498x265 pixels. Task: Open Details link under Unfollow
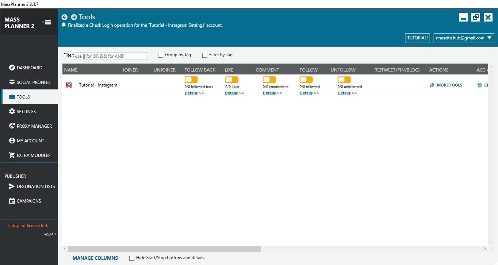tap(347, 93)
